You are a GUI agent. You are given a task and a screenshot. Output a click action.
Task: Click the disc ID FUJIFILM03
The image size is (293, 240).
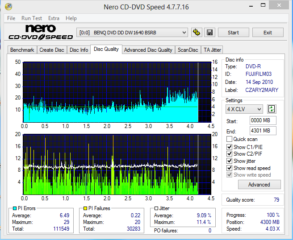click(x=259, y=74)
